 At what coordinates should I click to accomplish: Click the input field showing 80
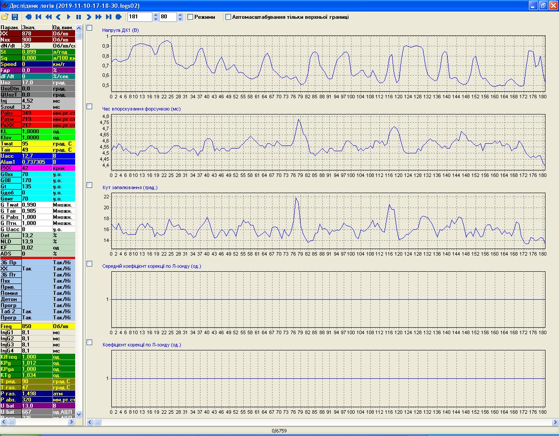[x=169, y=17]
